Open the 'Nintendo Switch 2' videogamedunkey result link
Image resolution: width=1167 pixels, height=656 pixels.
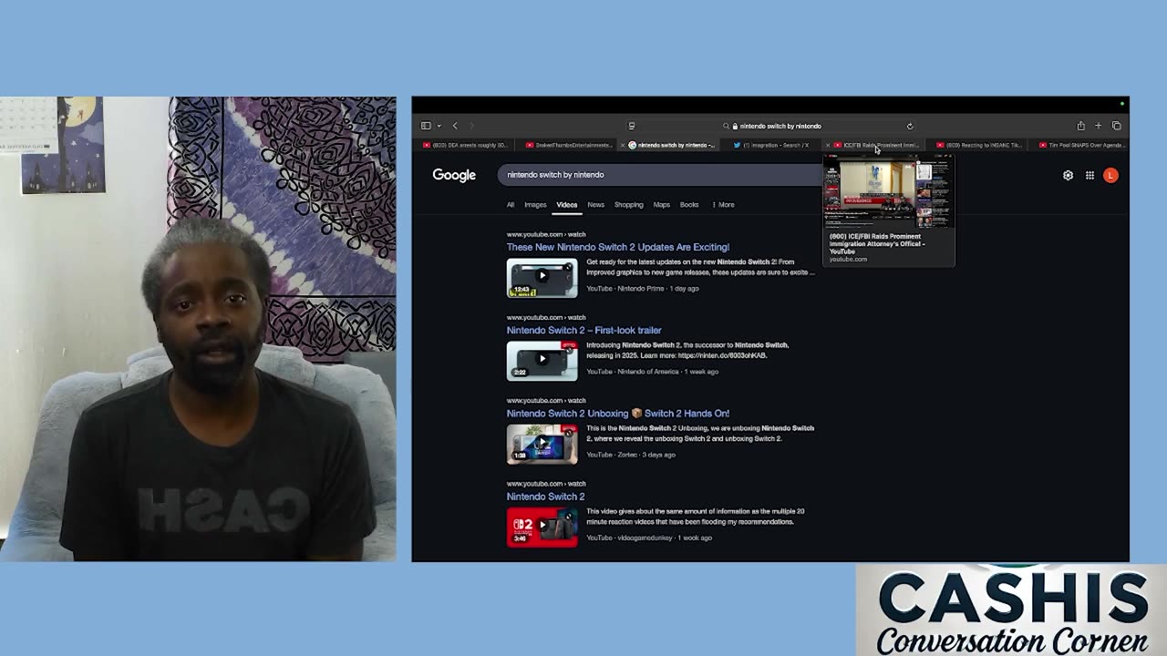546,497
